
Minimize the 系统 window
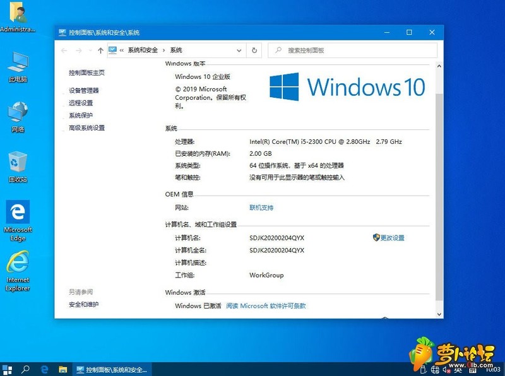point(387,32)
